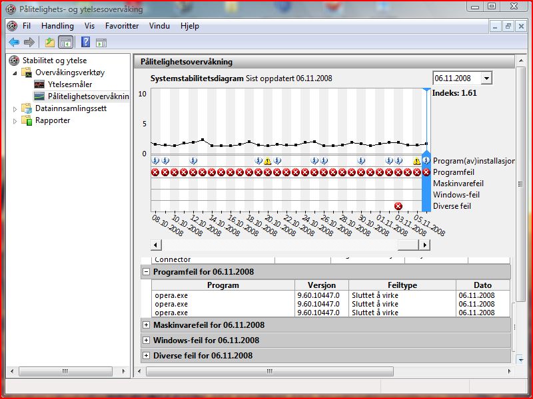
Task: Click the Windows-feil chart row label
Action: [x=456, y=195]
